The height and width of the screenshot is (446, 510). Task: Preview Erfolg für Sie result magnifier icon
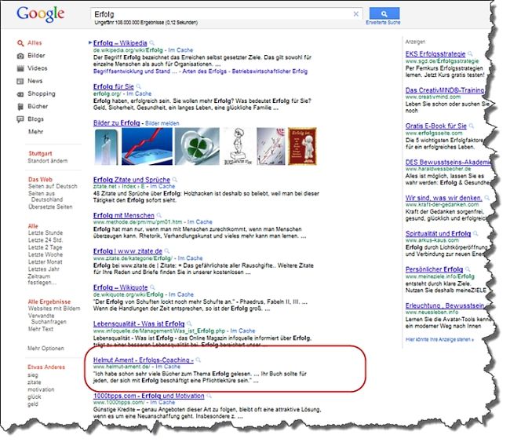(140, 88)
